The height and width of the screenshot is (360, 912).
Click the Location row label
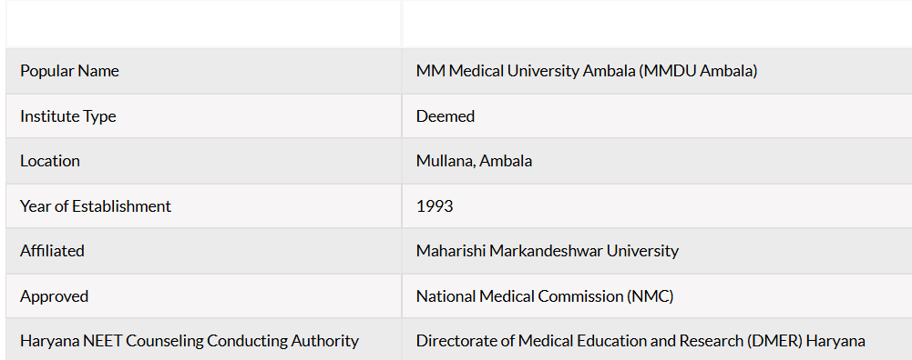pos(50,161)
